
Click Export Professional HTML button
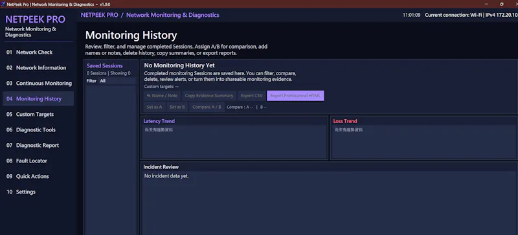295,96
